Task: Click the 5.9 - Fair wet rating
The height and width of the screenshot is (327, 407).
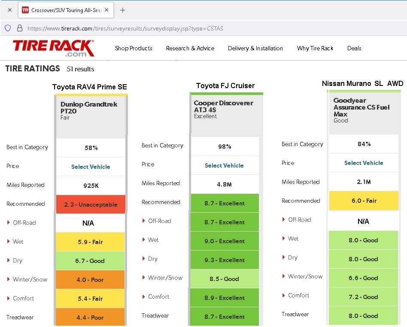Action: 90,242
